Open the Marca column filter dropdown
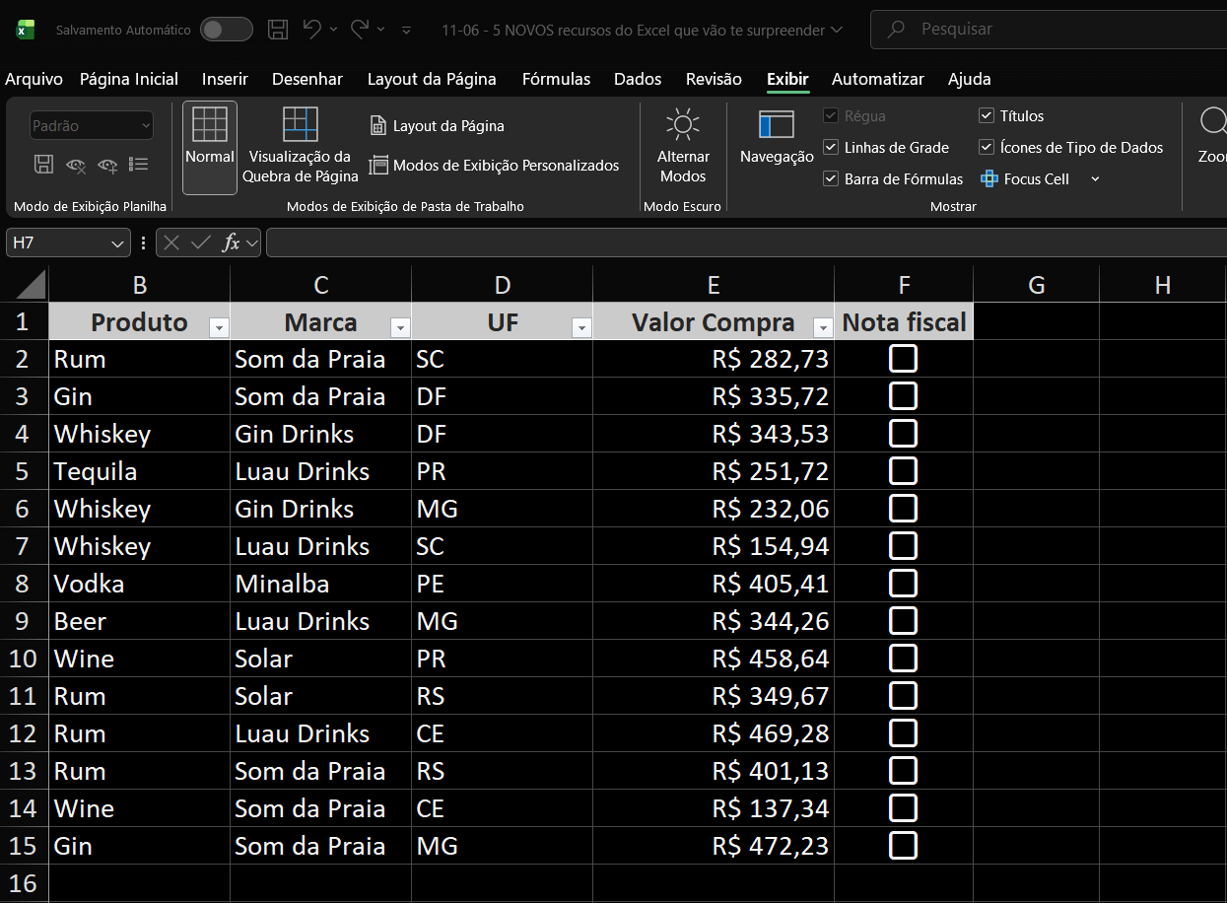Image resolution: width=1227 pixels, height=903 pixels. coord(400,327)
